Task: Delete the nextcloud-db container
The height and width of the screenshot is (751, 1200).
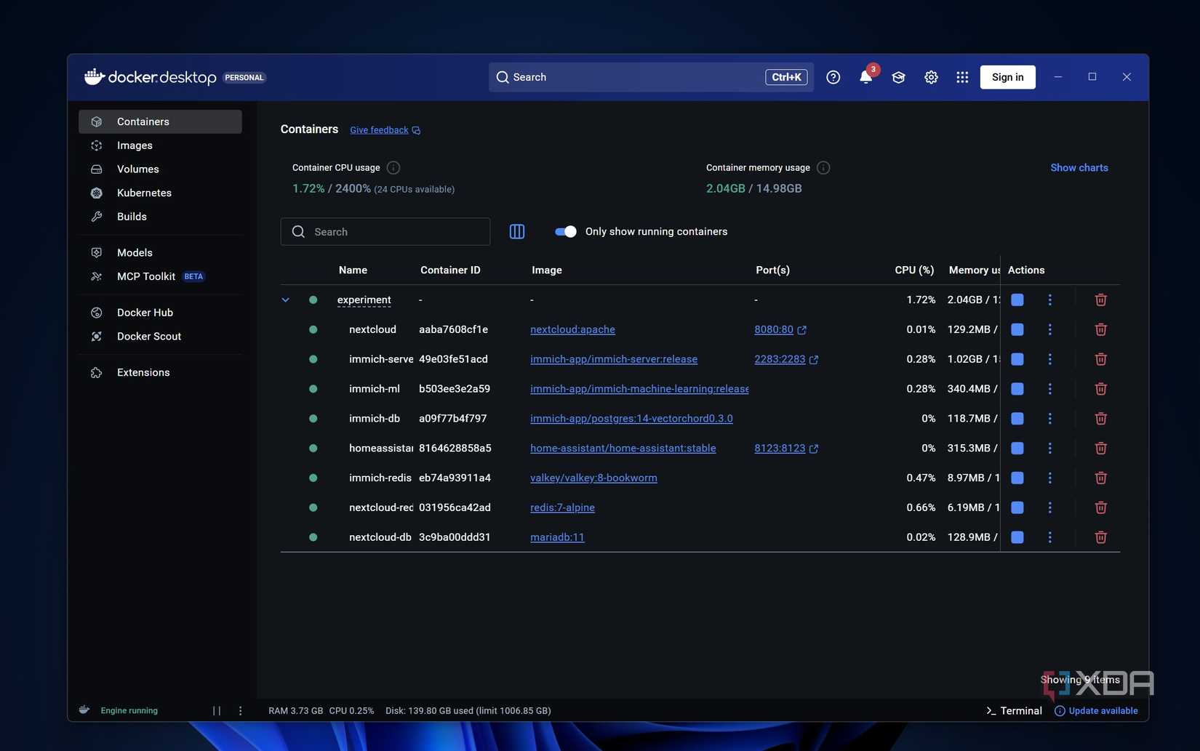Action: [1101, 537]
